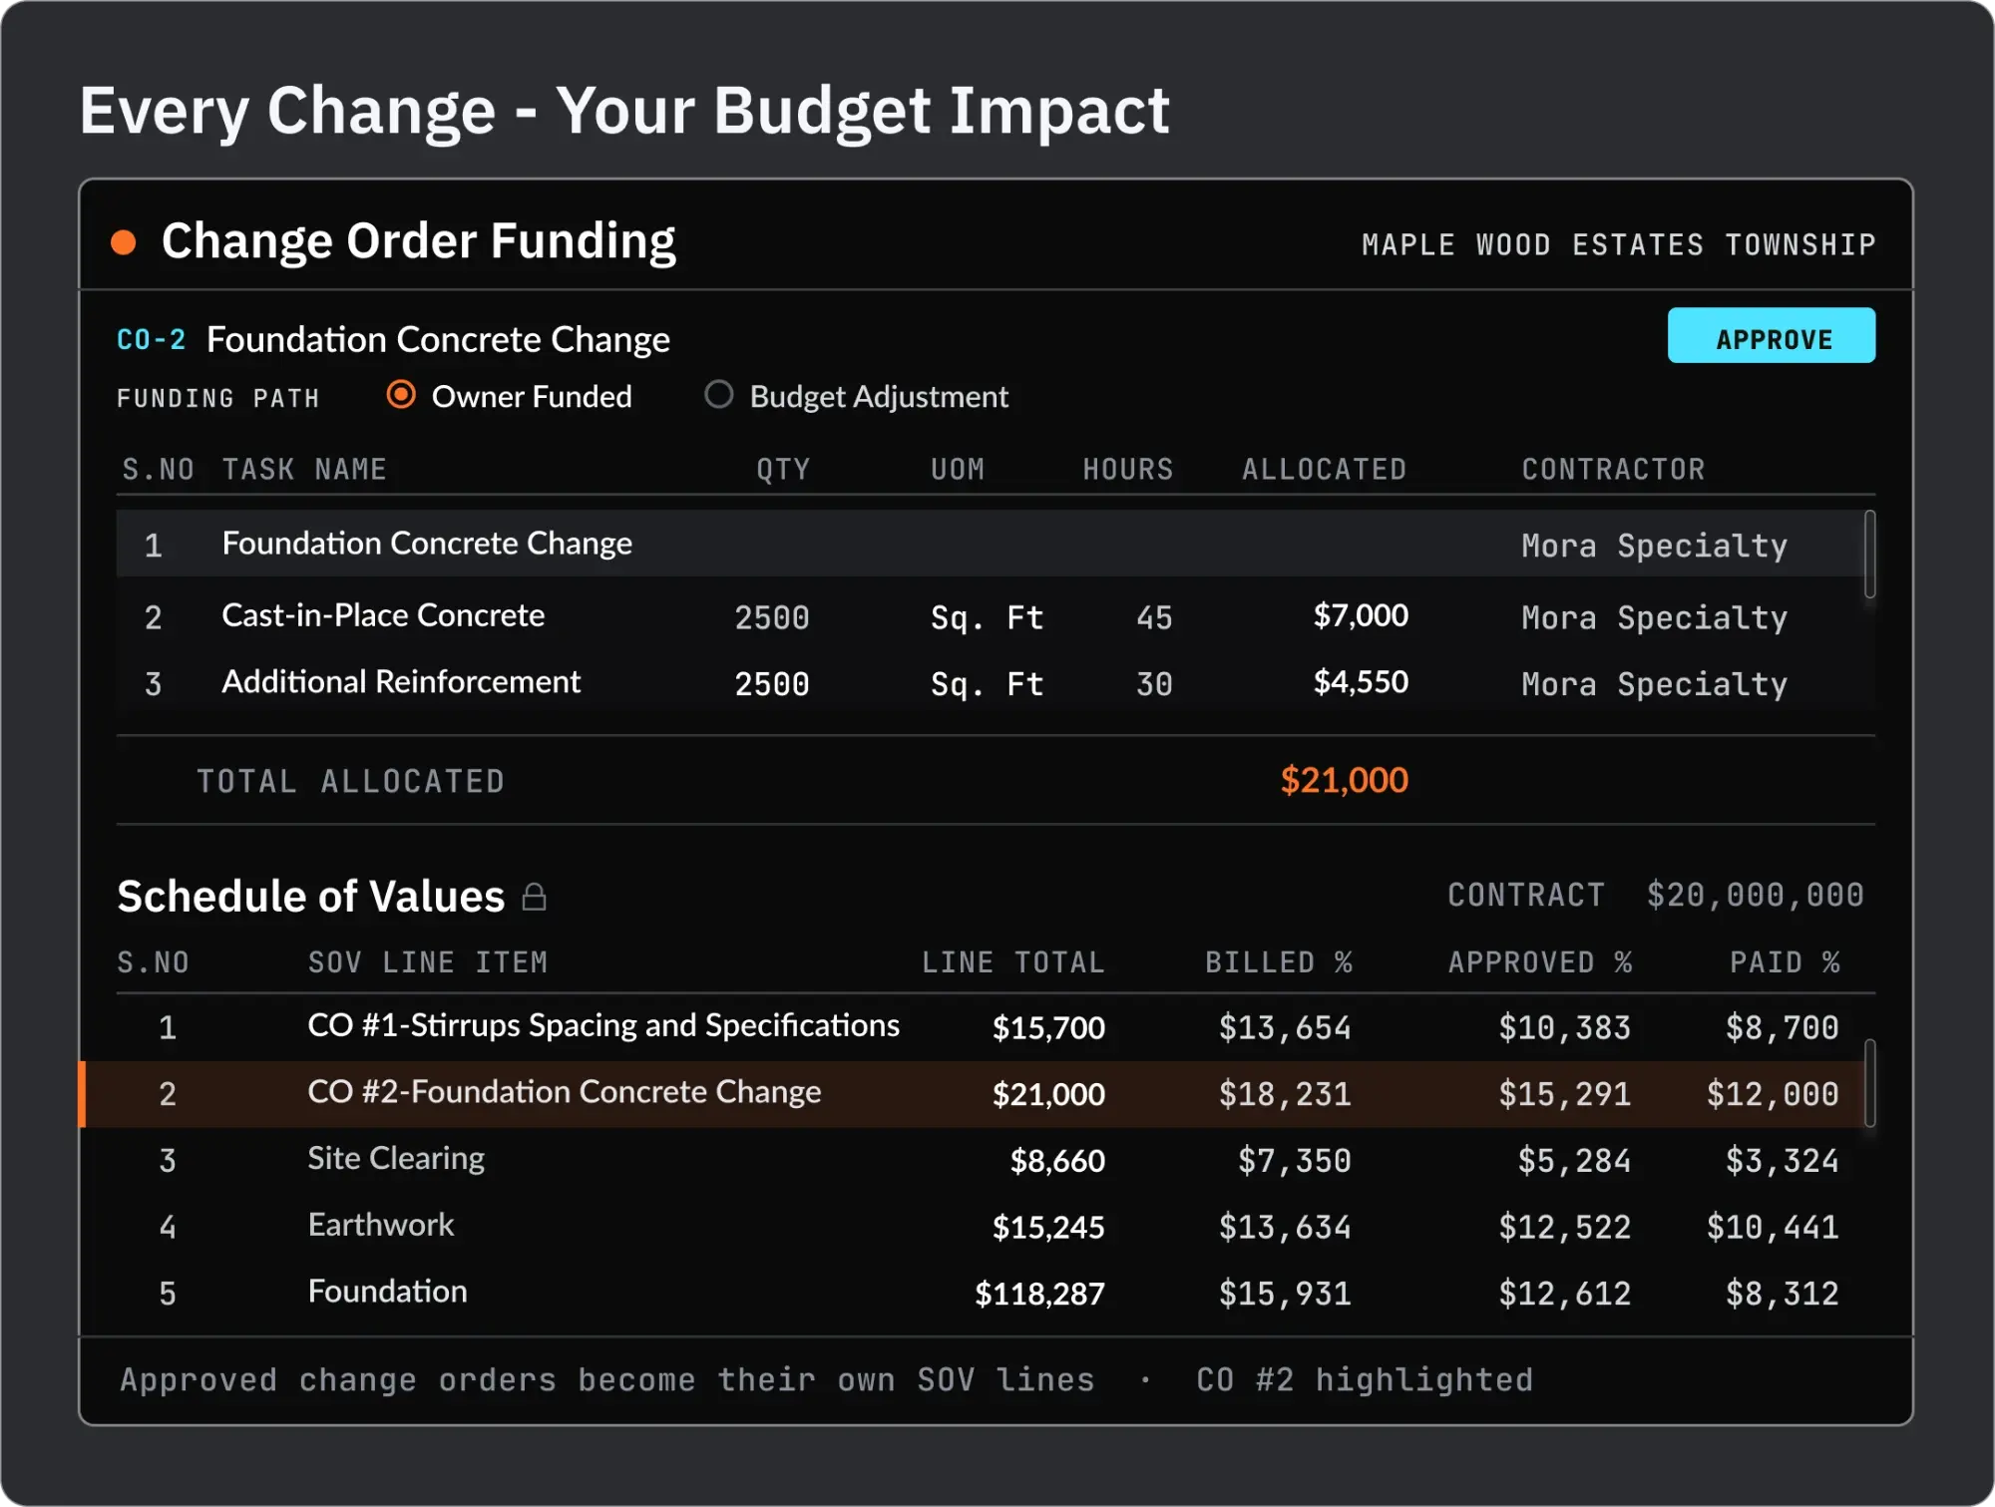Click the task list scrollbar
This screenshot has width=1995, height=1507.
pyautogui.click(x=1869, y=554)
